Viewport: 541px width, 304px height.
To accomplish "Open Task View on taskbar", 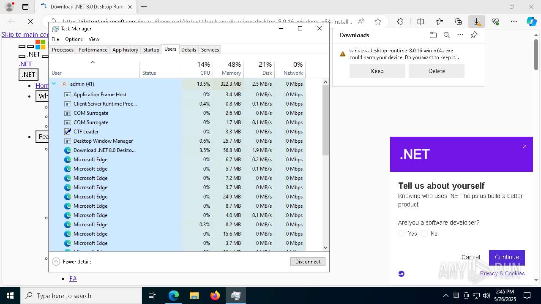I will pyautogui.click(x=152, y=296).
